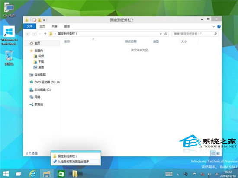This screenshot has width=238, height=178.
Task: Open the 文件 ribbon tab
Action: [29, 26]
